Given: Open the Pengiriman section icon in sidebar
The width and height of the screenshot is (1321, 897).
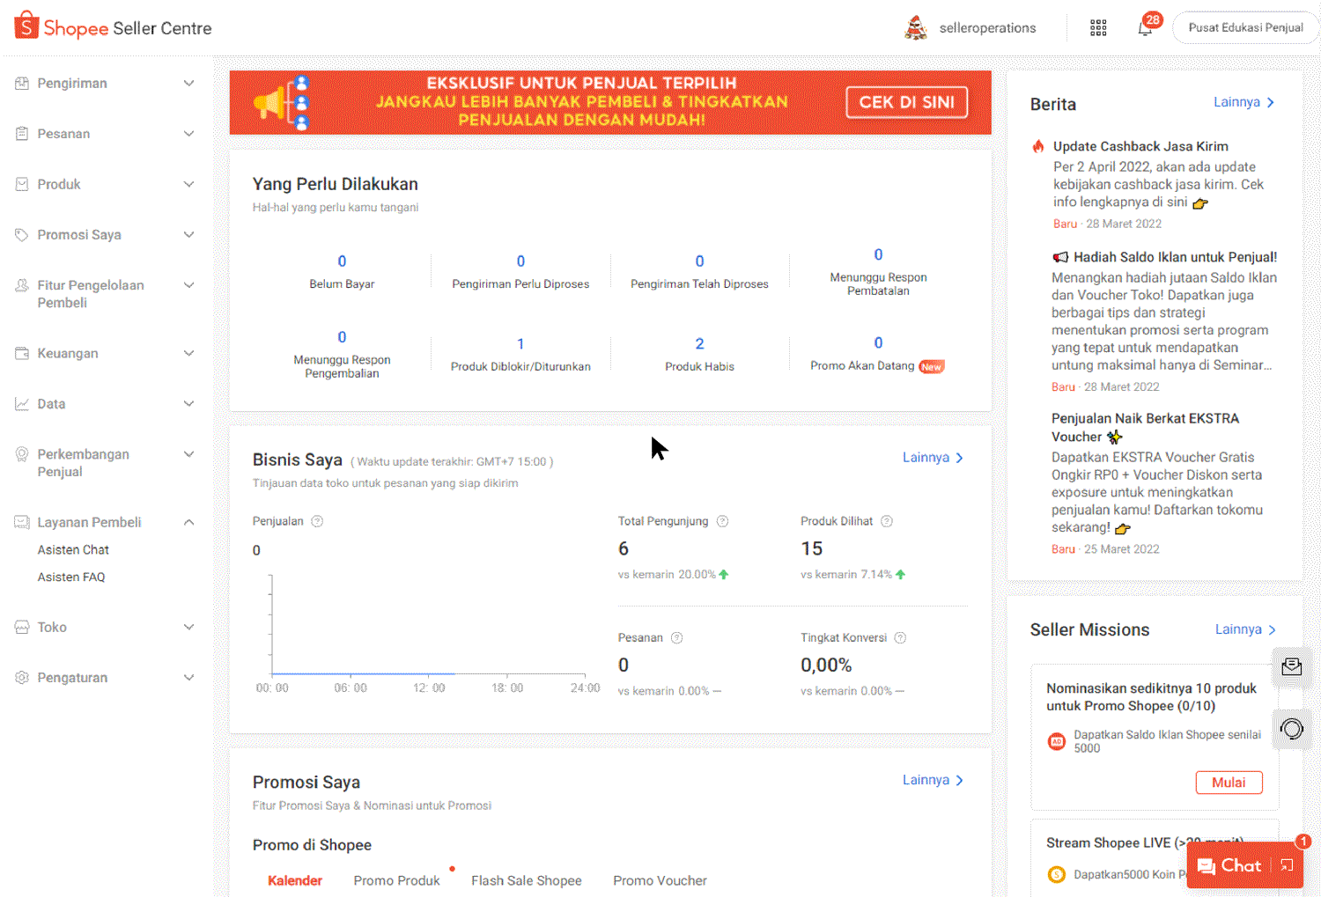Looking at the screenshot, I should (21, 83).
